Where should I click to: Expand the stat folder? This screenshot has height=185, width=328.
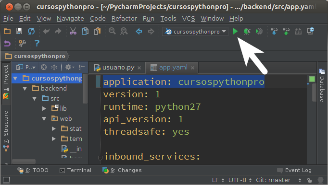click(54, 129)
